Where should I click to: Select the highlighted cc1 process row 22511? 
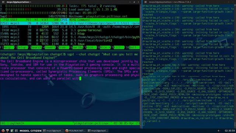[x=70, y=23]
